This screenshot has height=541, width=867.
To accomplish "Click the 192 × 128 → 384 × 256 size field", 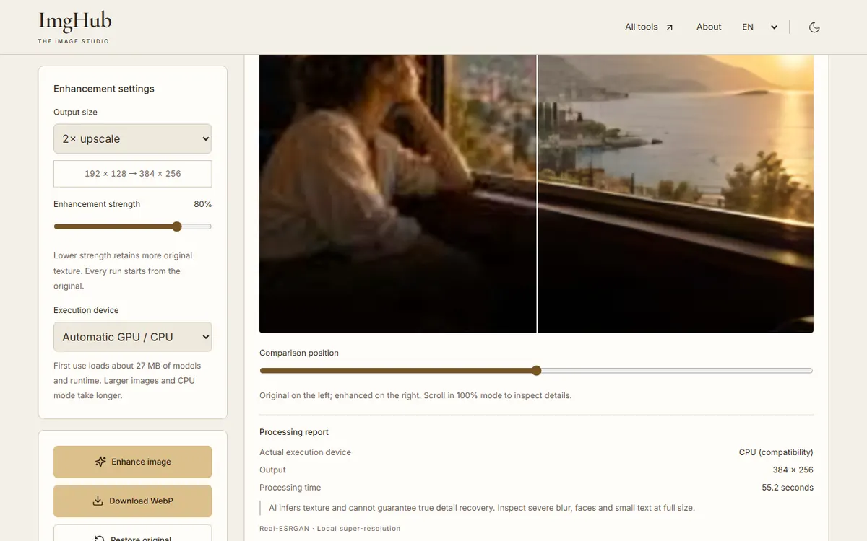I will coord(132,174).
